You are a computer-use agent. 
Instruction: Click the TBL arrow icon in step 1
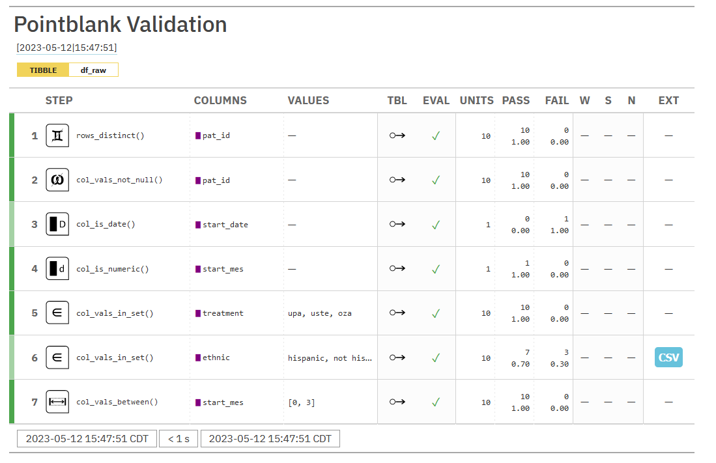397,135
